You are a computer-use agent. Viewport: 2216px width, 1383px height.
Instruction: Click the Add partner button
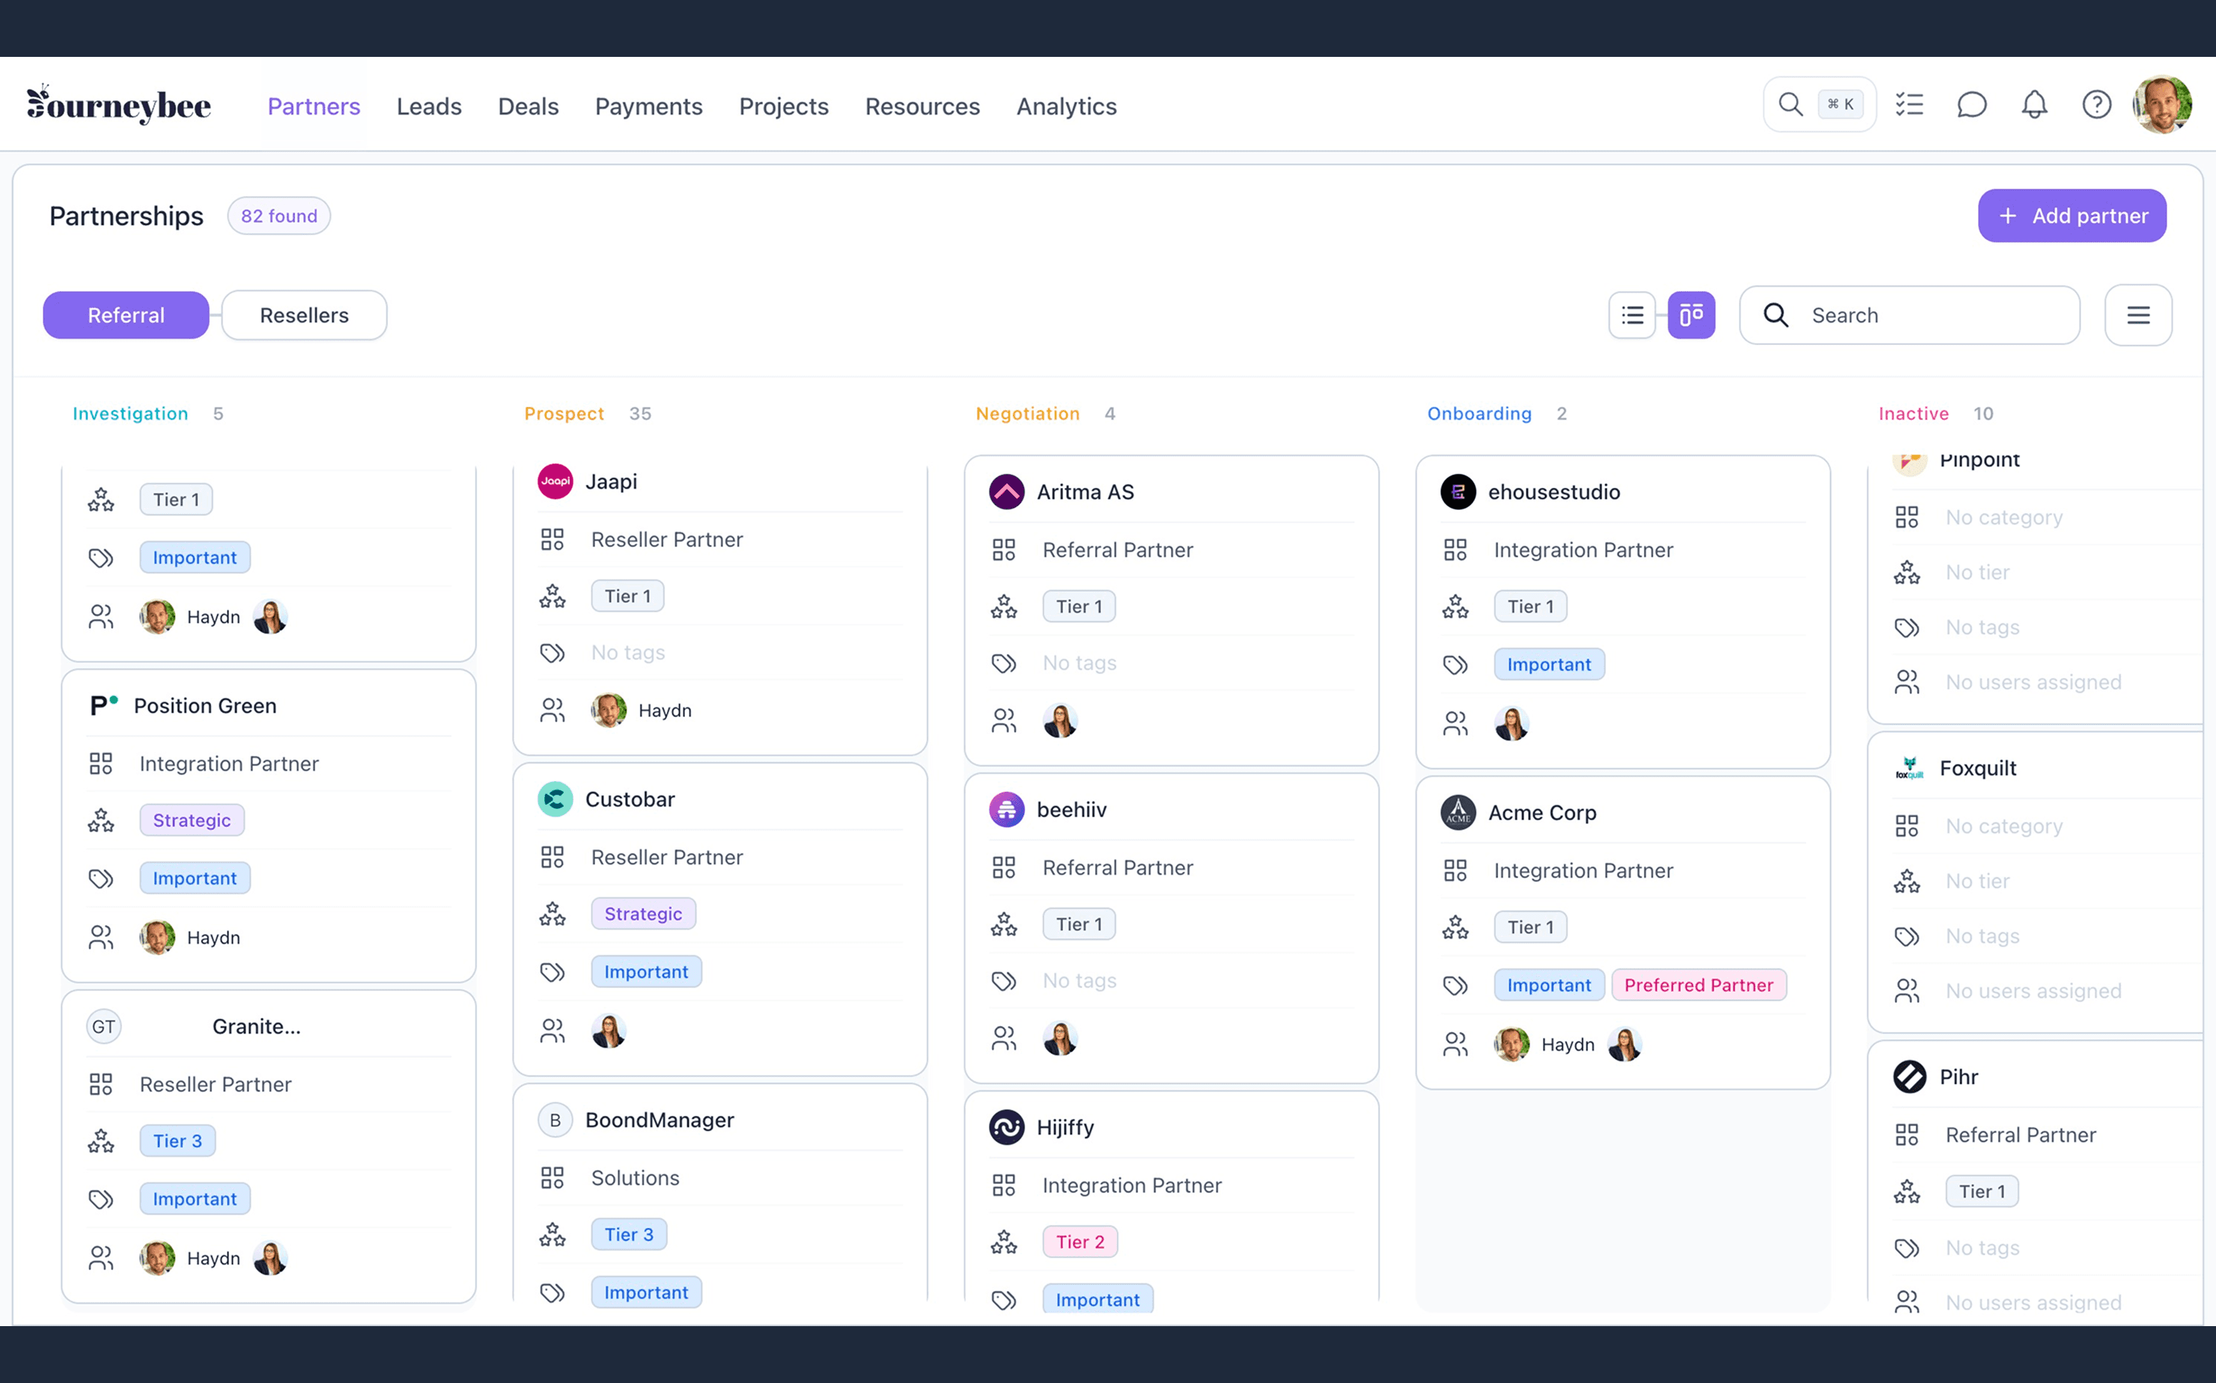coord(2072,216)
